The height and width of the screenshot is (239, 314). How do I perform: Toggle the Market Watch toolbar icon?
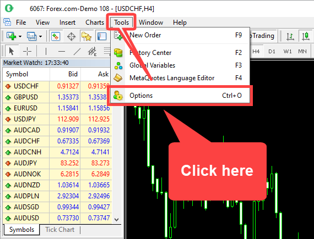[x=56, y=36]
